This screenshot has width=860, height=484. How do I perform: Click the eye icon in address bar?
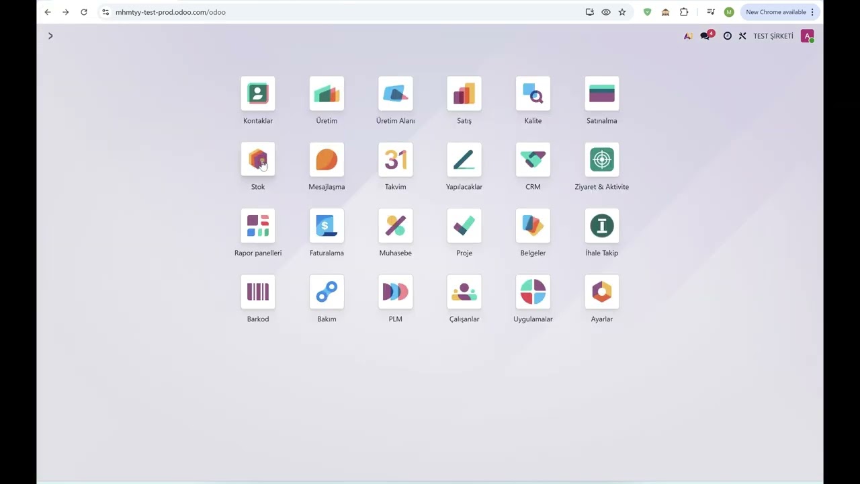pyautogui.click(x=606, y=12)
